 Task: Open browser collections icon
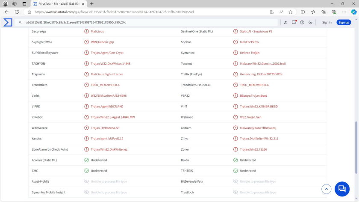click(x=323, y=12)
